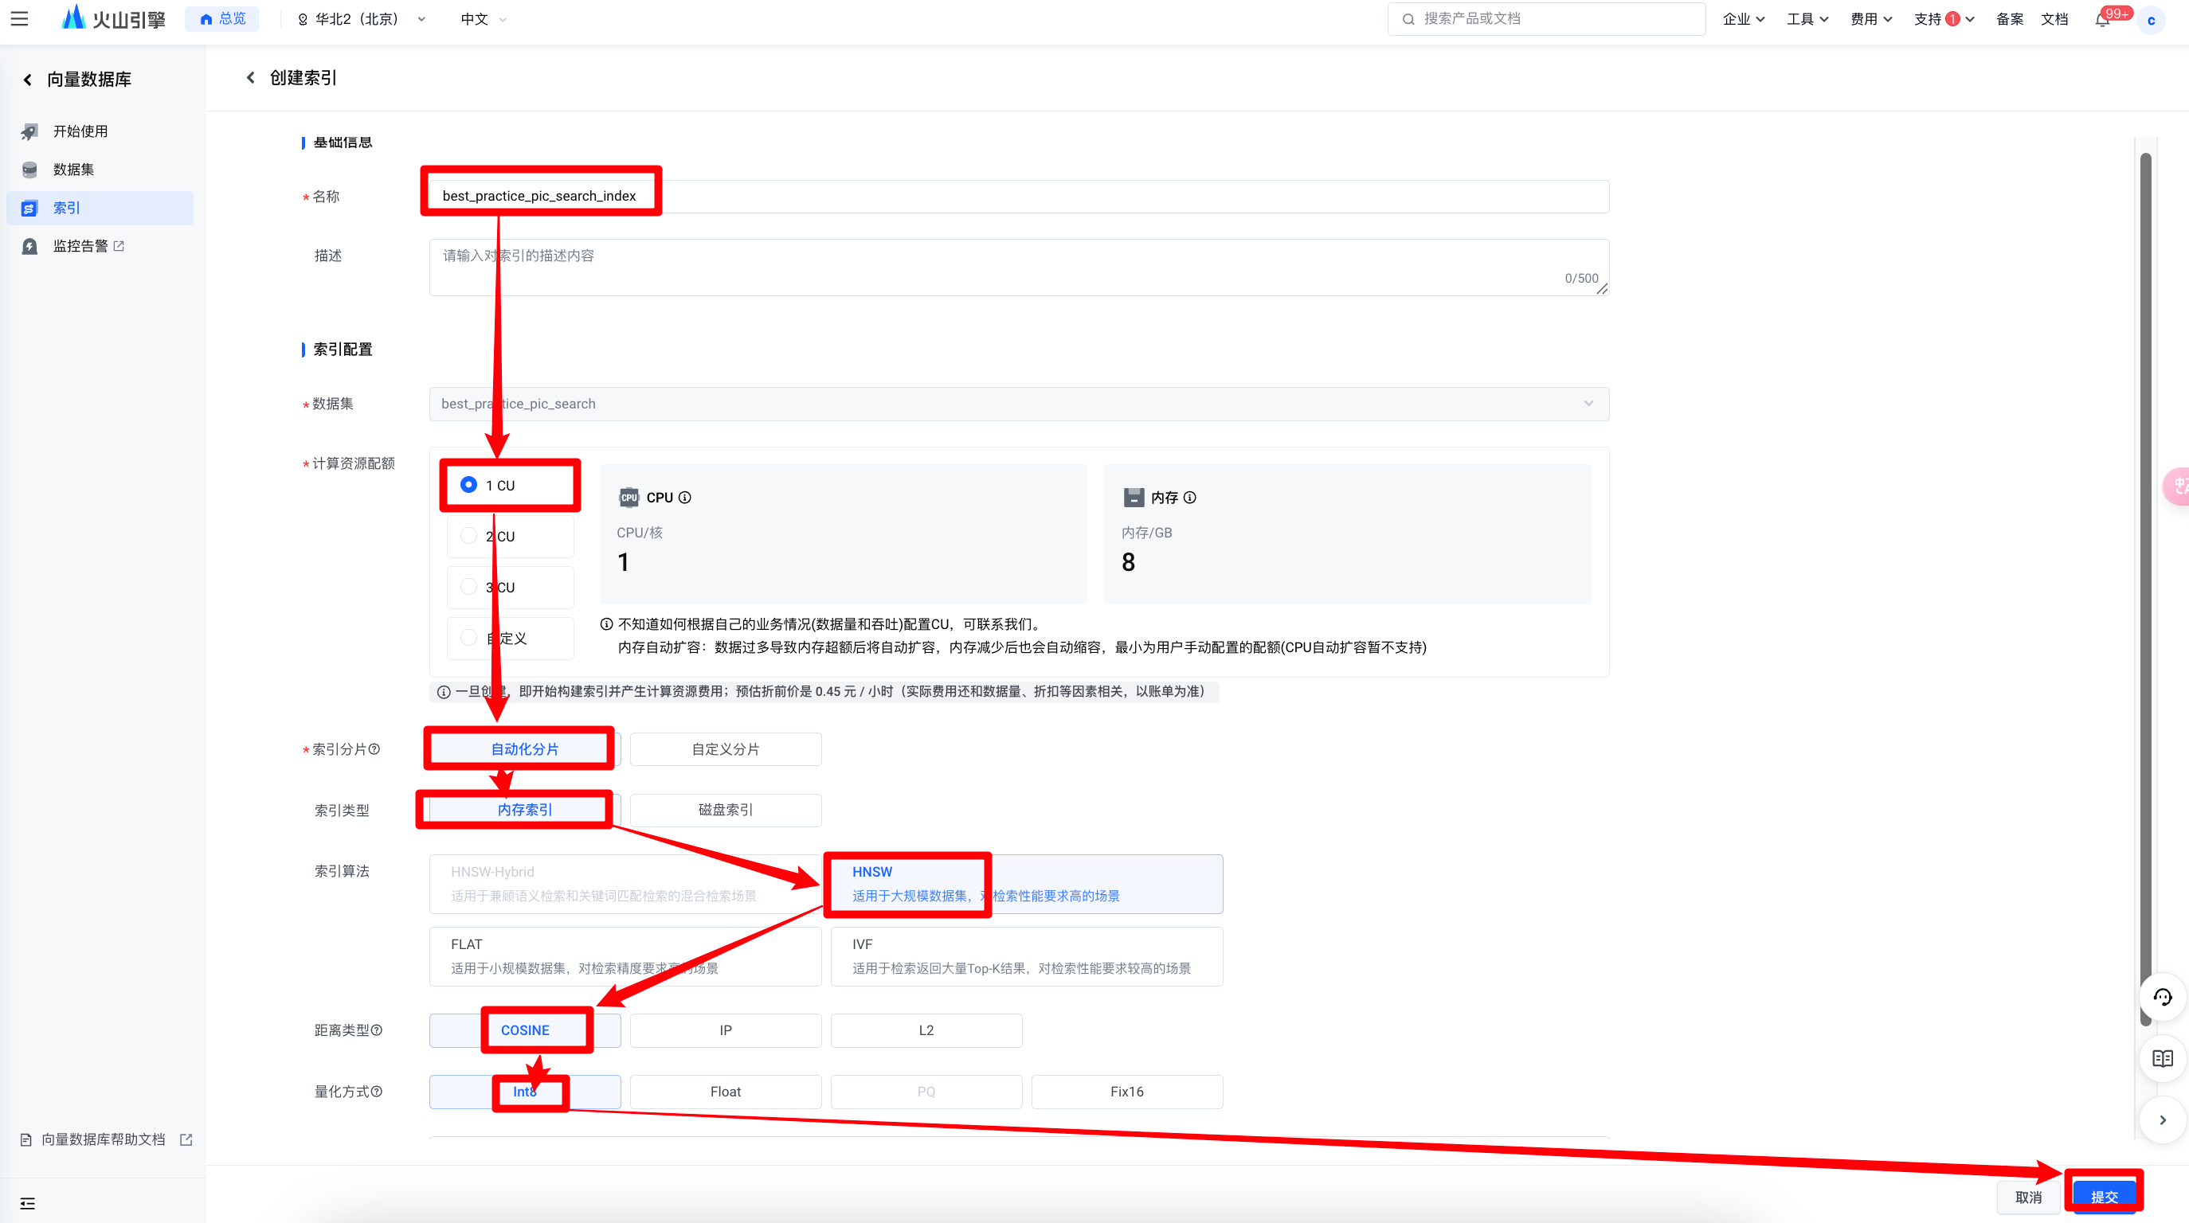Expand 企业 top menu

1743,18
